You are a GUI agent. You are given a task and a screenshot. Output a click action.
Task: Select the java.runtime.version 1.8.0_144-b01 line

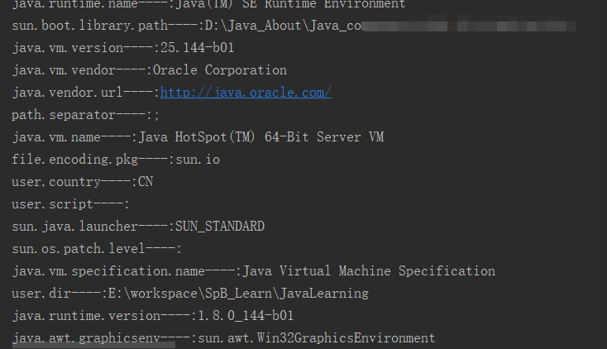pyautogui.click(x=153, y=316)
